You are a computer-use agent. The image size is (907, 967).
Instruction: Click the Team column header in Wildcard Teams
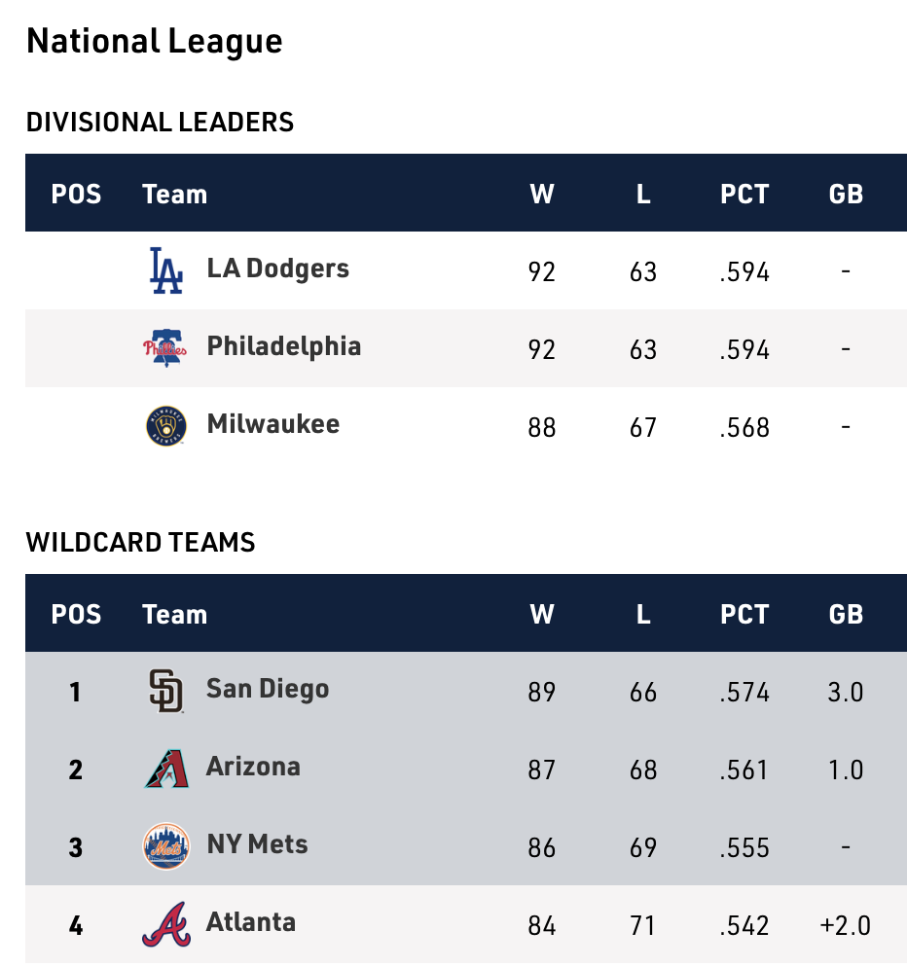point(174,614)
